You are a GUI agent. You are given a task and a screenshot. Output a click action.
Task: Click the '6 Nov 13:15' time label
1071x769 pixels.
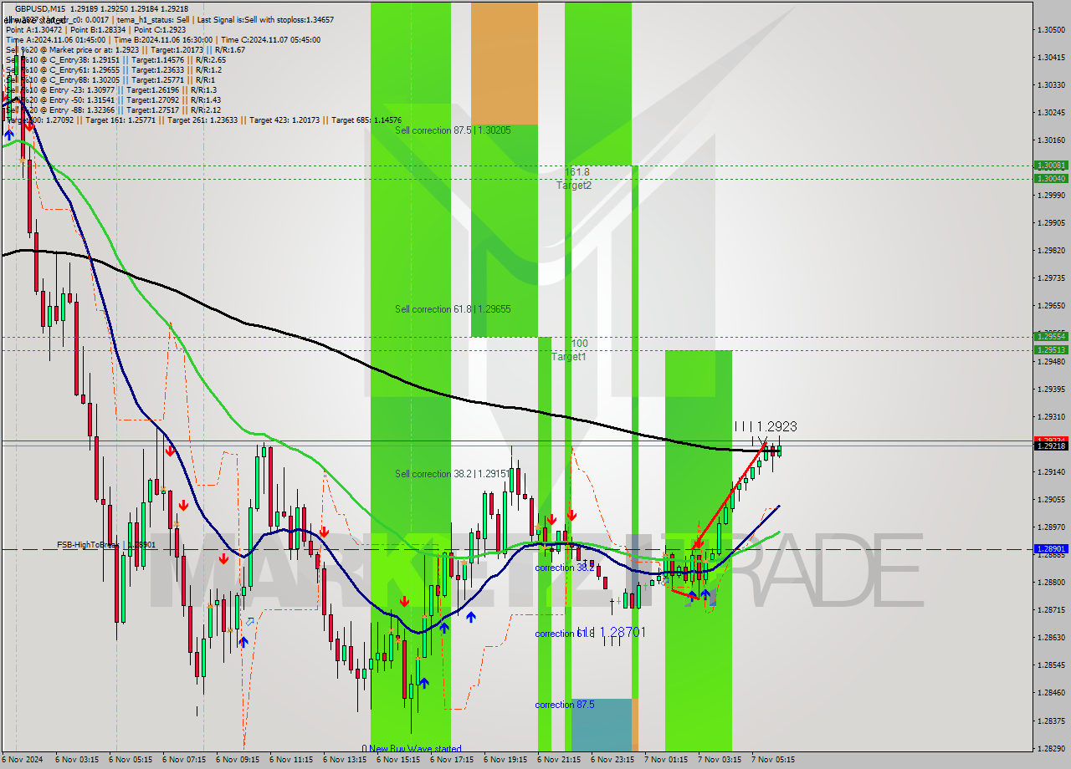[x=345, y=760]
